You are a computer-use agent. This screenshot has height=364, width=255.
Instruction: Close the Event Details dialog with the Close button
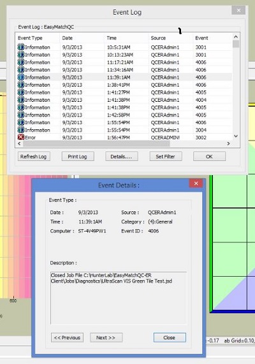pyautogui.click(x=170, y=337)
